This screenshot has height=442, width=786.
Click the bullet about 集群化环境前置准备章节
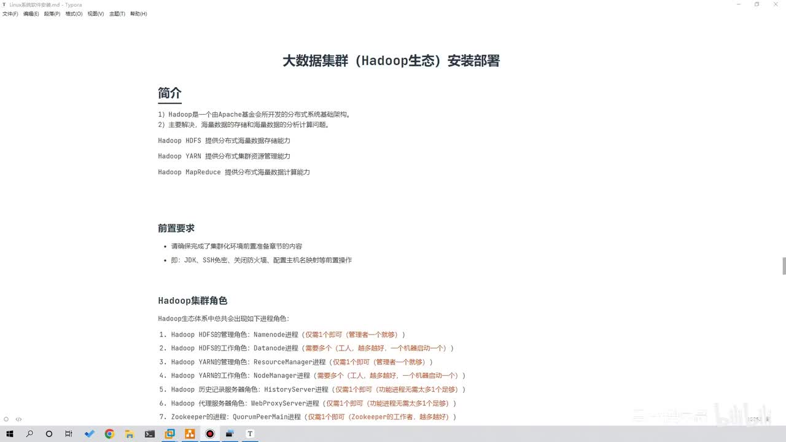pos(236,246)
